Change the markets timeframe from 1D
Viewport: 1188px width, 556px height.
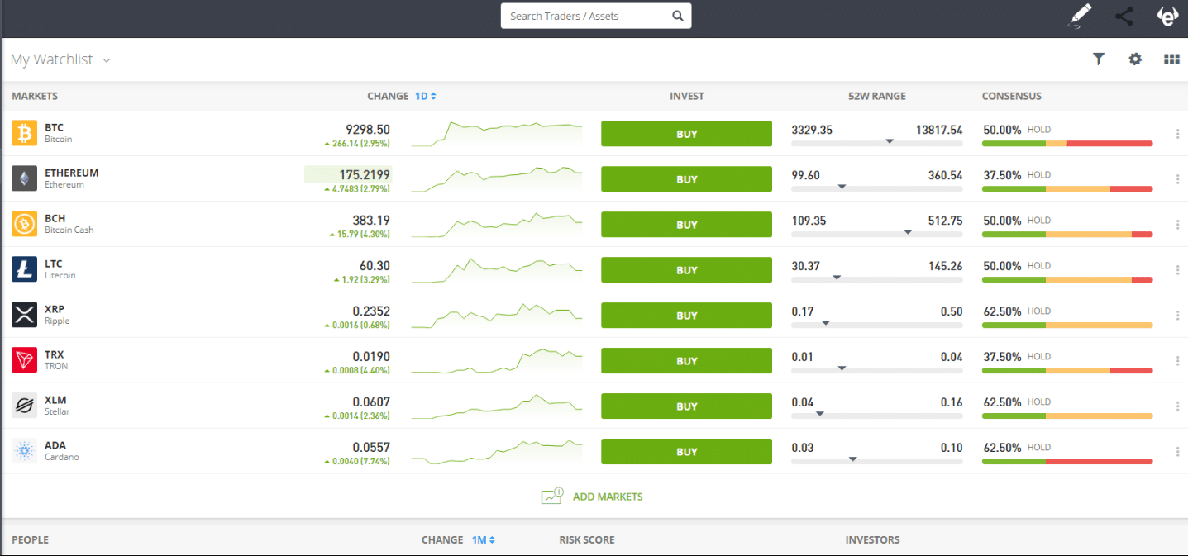click(424, 96)
